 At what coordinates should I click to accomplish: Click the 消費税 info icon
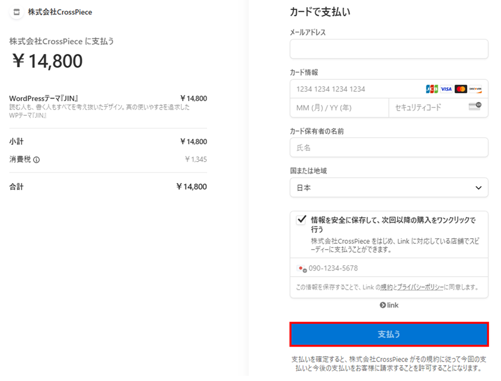(36, 160)
